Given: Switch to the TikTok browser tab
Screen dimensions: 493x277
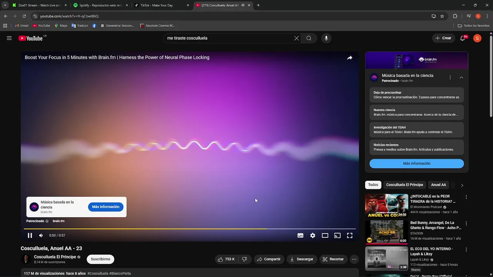Looking at the screenshot, I should [x=162, y=5].
